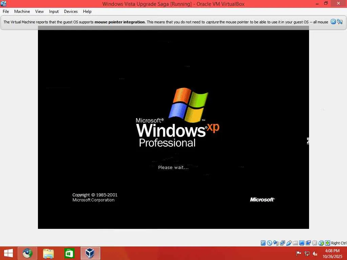Click the keyboard capture green arrow icon
This screenshot has width=347, height=260.
[328, 243]
